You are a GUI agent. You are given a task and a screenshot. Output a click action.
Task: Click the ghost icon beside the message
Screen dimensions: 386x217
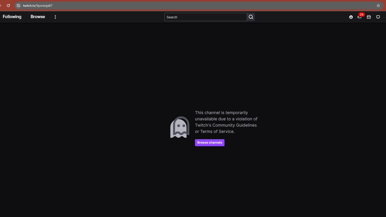coord(180,127)
